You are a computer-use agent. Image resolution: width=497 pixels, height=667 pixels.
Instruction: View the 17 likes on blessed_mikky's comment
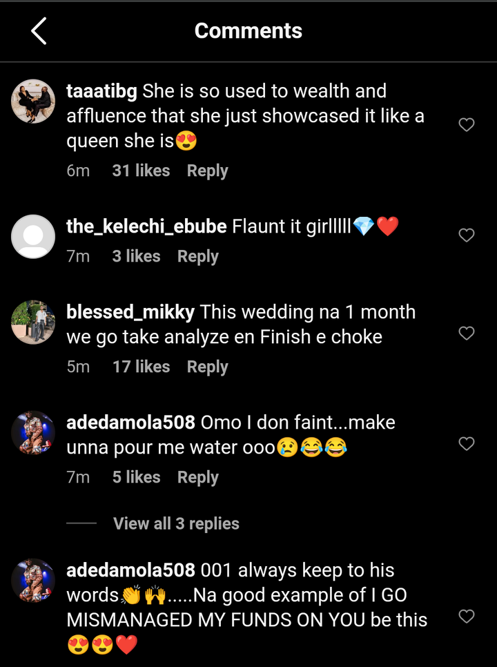(x=141, y=367)
